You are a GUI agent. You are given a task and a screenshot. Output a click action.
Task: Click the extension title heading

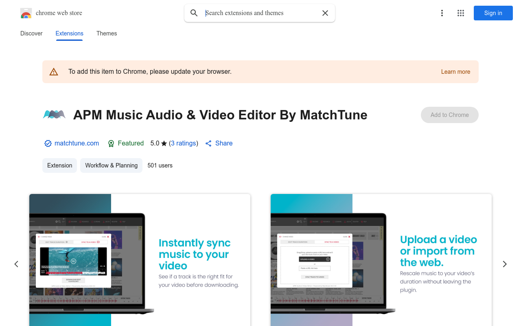(x=220, y=115)
